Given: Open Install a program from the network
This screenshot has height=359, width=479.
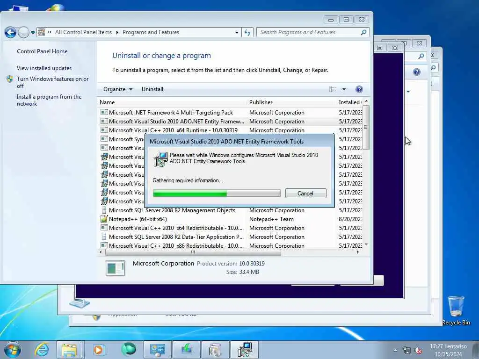Looking at the screenshot, I should [49, 100].
